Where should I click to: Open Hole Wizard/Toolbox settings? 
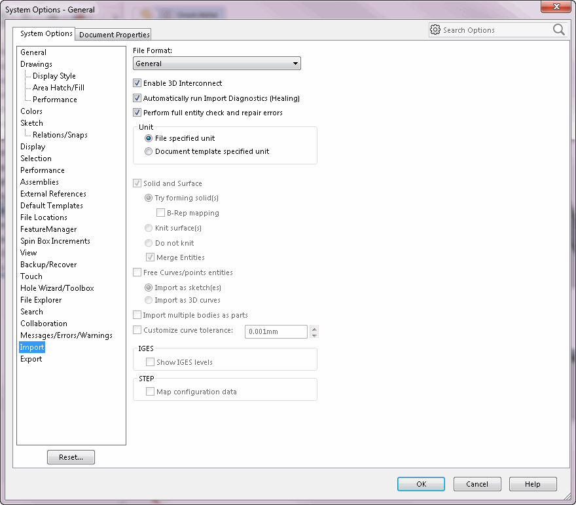coord(57,288)
